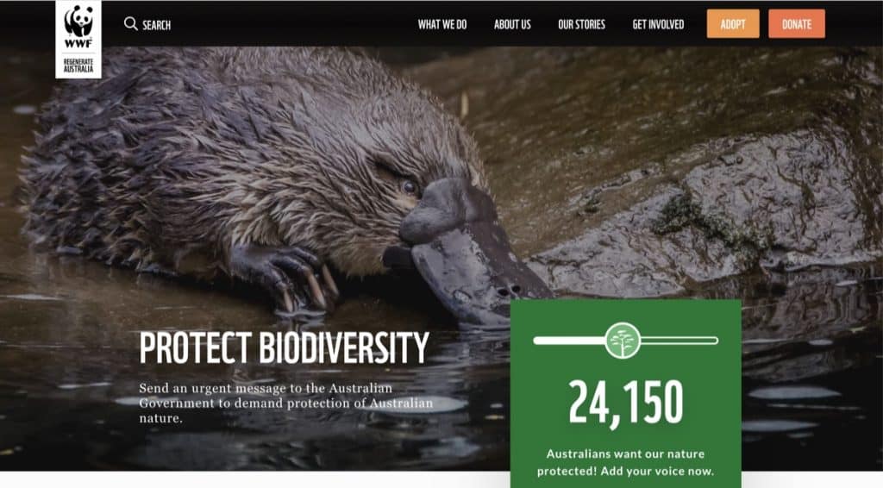Click the Search label in header
This screenshot has width=883, height=488.
point(156,25)
